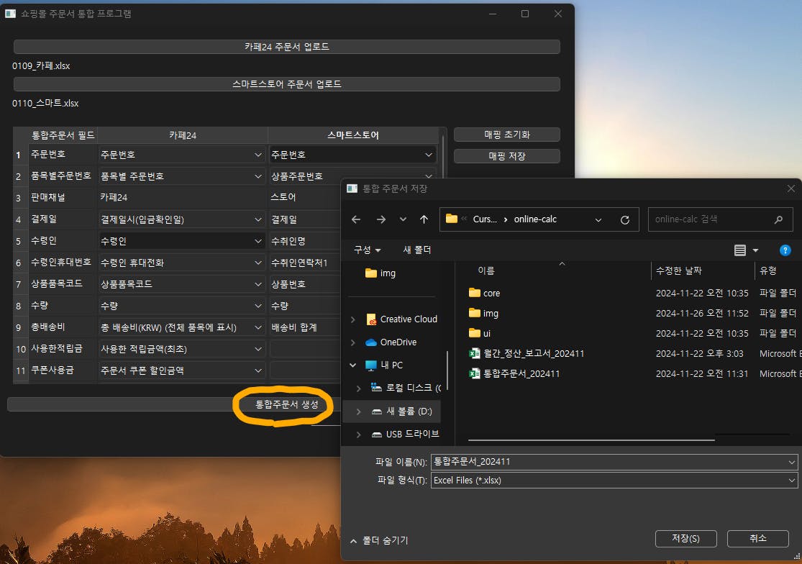Image resolution: width=802 pixels, height=564 pixels.
Task: Select img folder in navigation pane
Action: click(x=381, y=273)
